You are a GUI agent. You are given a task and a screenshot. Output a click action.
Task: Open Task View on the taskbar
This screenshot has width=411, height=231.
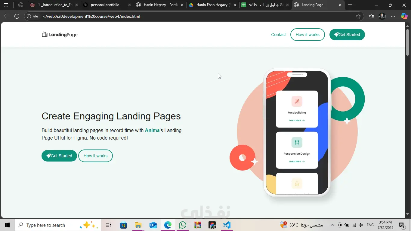coord(108,225)
